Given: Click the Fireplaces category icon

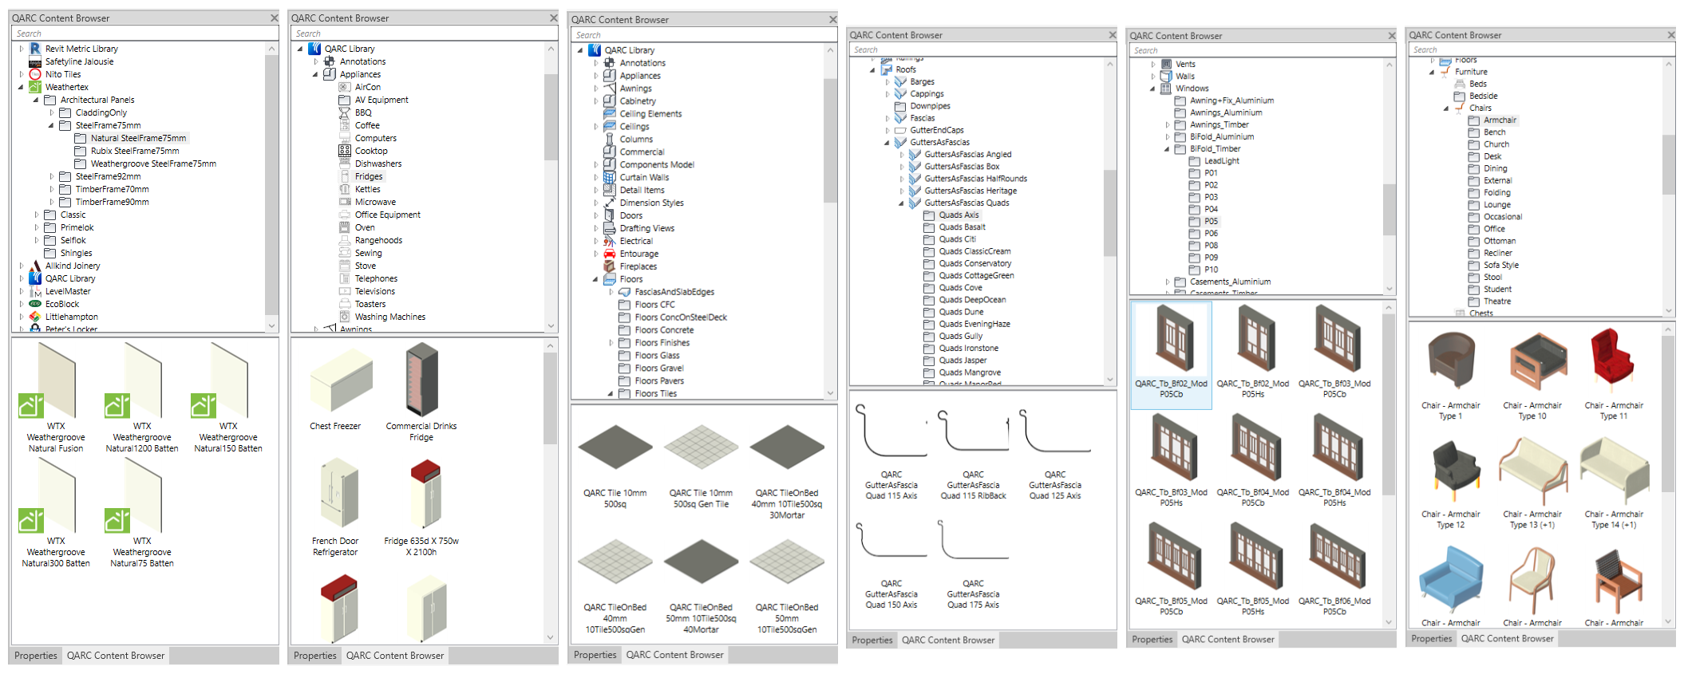Looking at the screenshot, I should 610,266.
